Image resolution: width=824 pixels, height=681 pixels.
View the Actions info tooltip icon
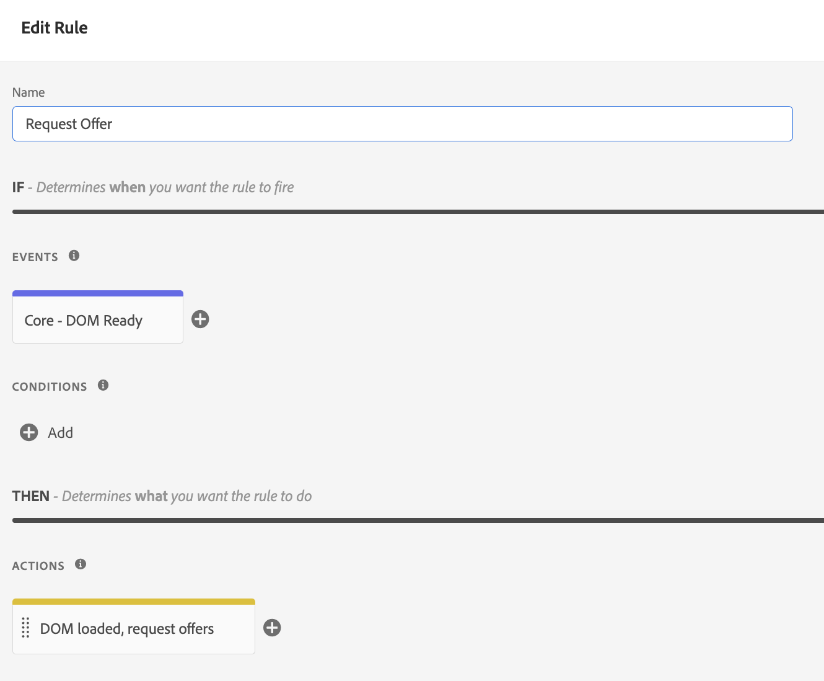pos(81,564)
